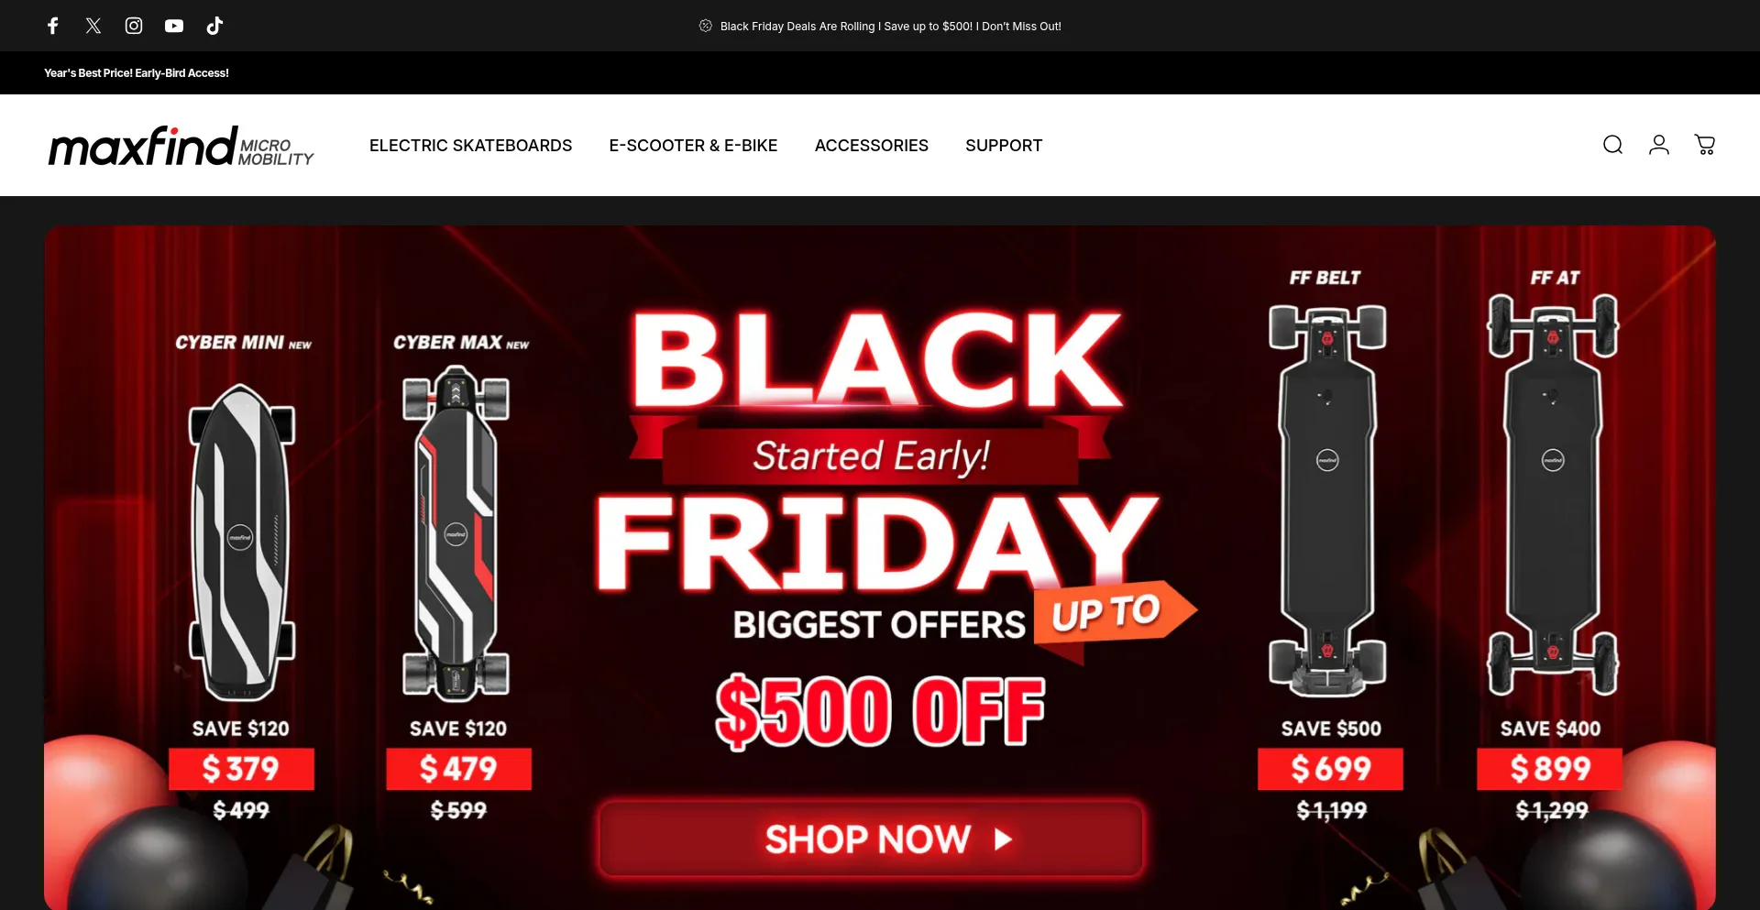The width and height of the screenshot is (1760, 910).
Task: Select the Cyber Mini skateboard image
Action: click(x=242, y=542)
